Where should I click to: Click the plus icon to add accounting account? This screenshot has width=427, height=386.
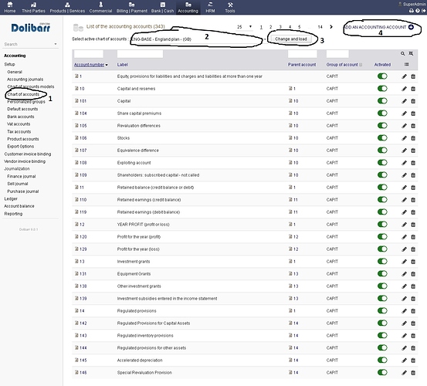coord(412,27)
